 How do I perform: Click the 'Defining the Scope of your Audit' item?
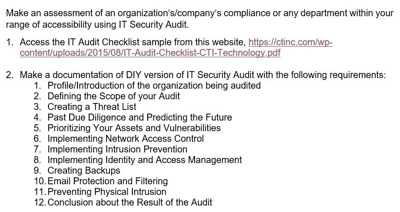(113, 96)
